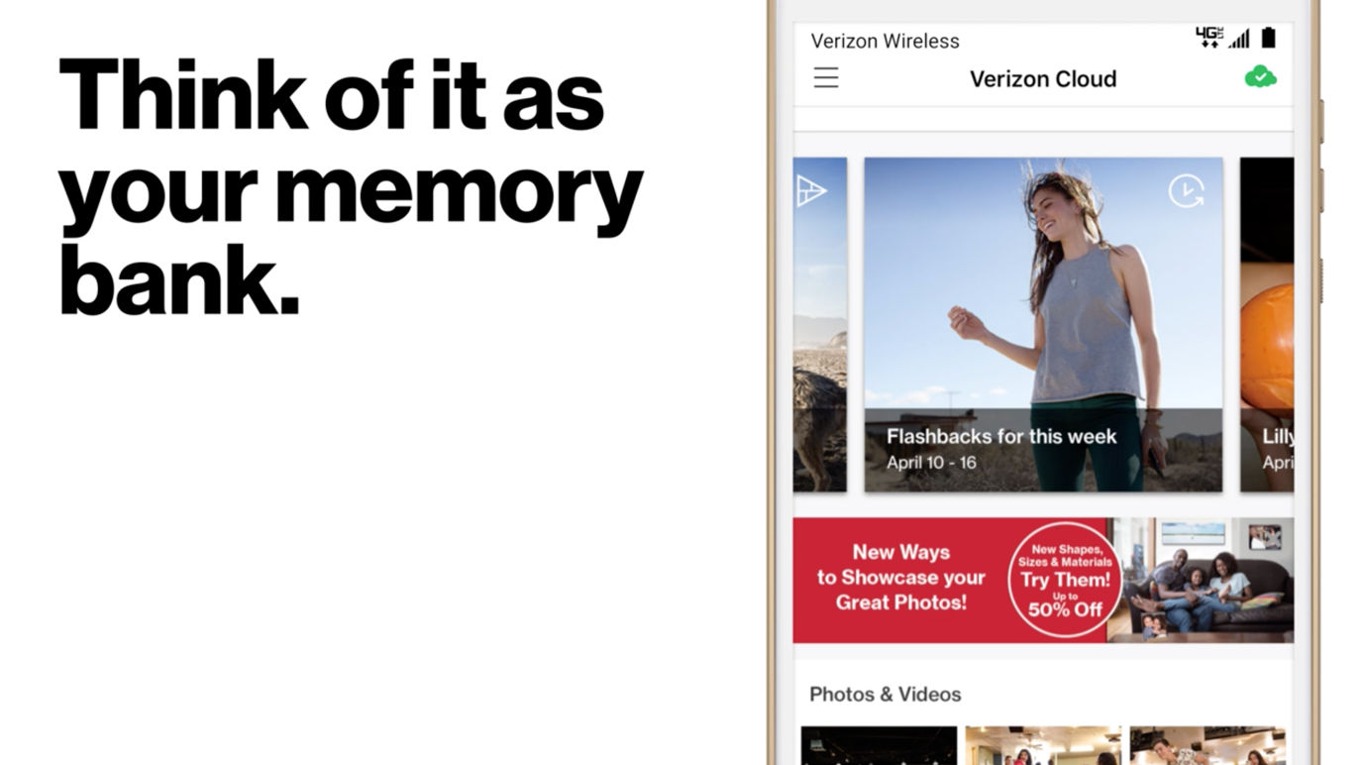Tap the 4G LTE network indicator
Screen dimensions: 1363x765
pyautogui.click(x=1209, y=38)
